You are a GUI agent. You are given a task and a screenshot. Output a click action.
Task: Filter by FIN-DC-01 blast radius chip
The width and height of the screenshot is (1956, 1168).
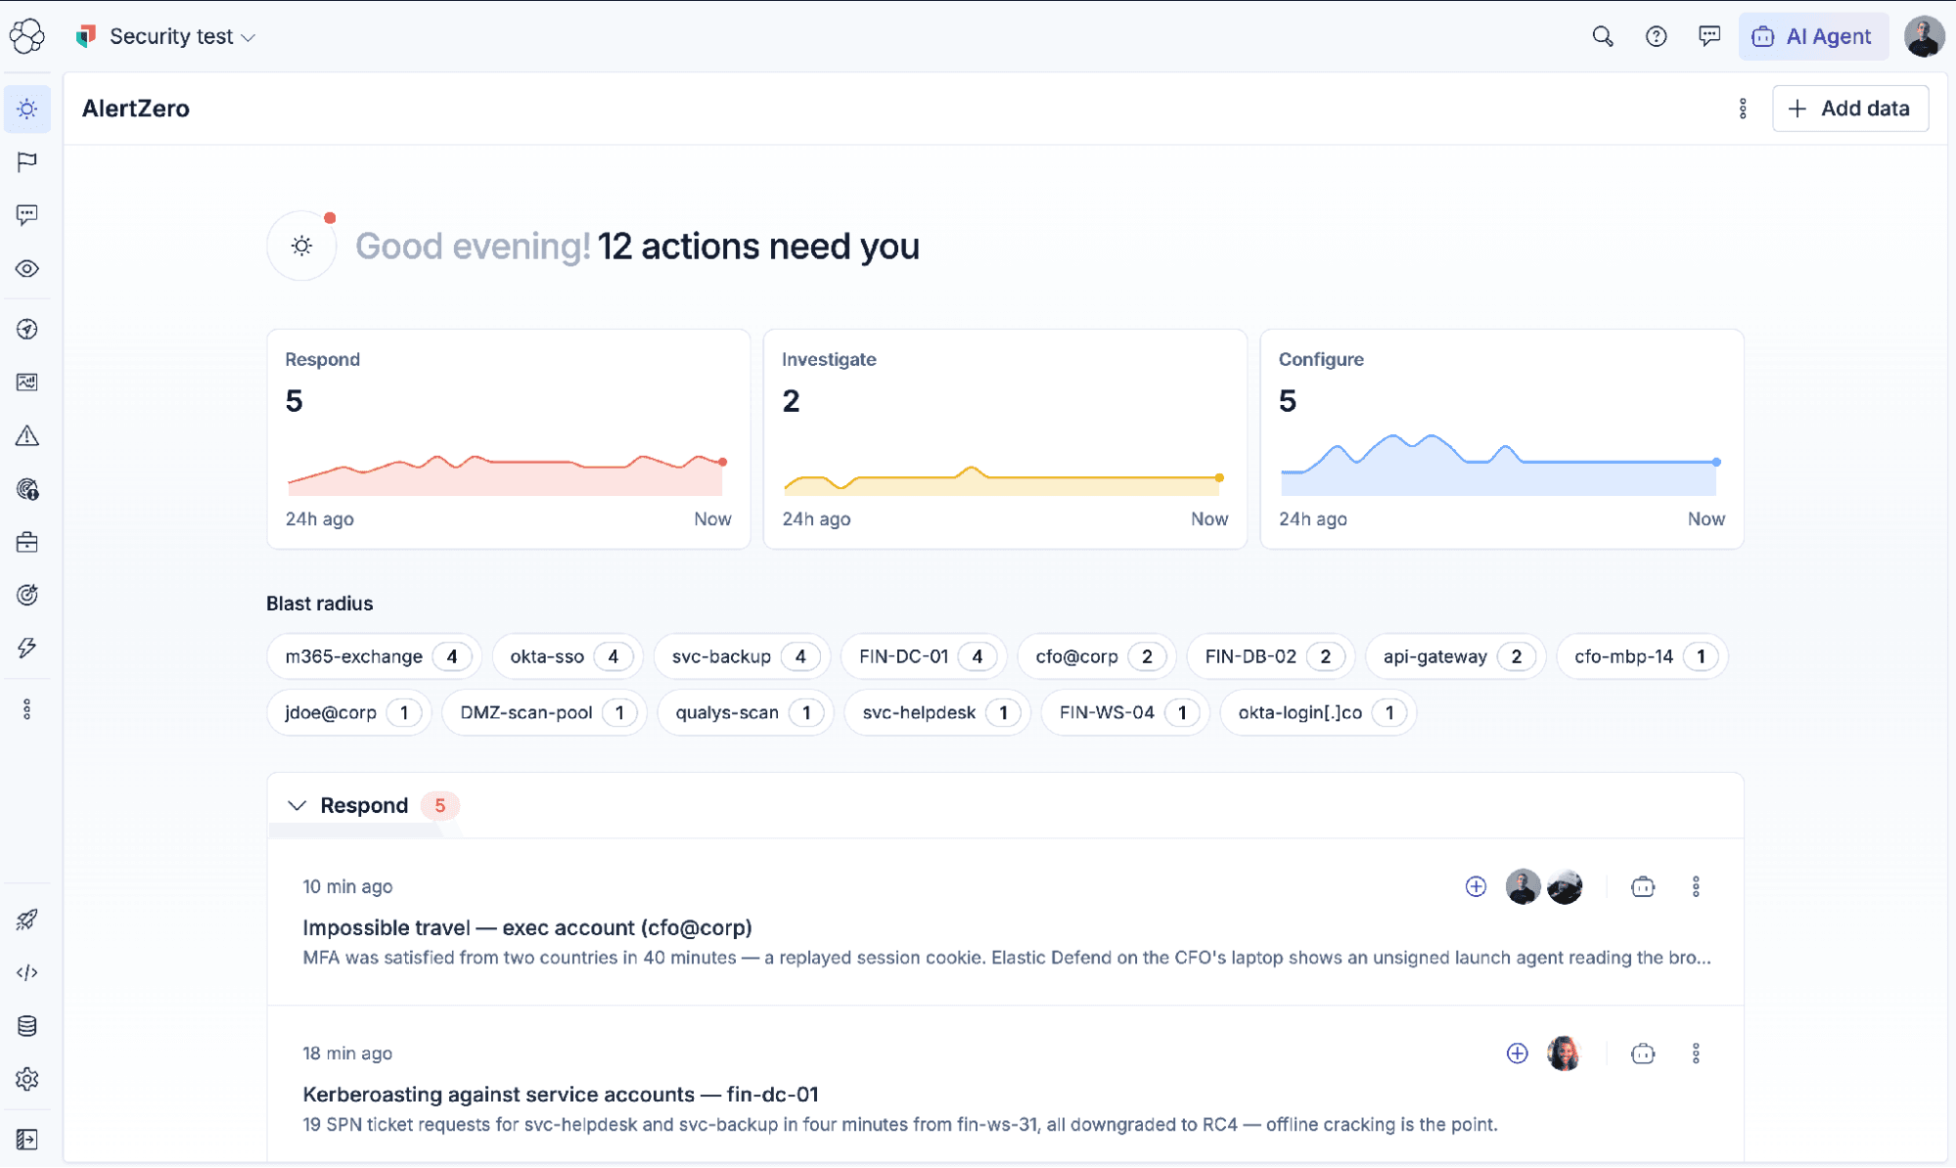[x=924, y=656]
